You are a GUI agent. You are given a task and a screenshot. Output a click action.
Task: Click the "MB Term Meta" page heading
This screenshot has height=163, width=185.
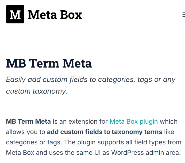(49, 63)
